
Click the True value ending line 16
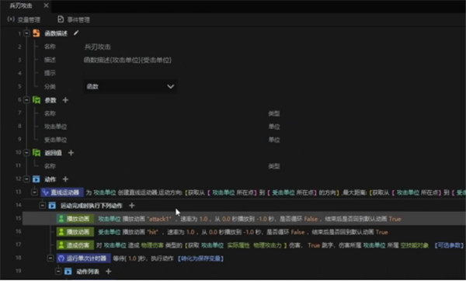pyautogui.click(x=381, y=232)
